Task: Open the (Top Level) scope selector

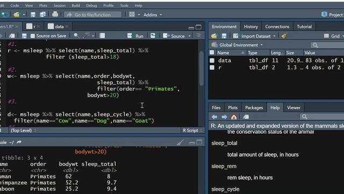Action: (23, 130)
